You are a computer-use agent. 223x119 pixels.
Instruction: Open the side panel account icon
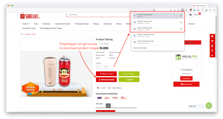click(212, 46)
